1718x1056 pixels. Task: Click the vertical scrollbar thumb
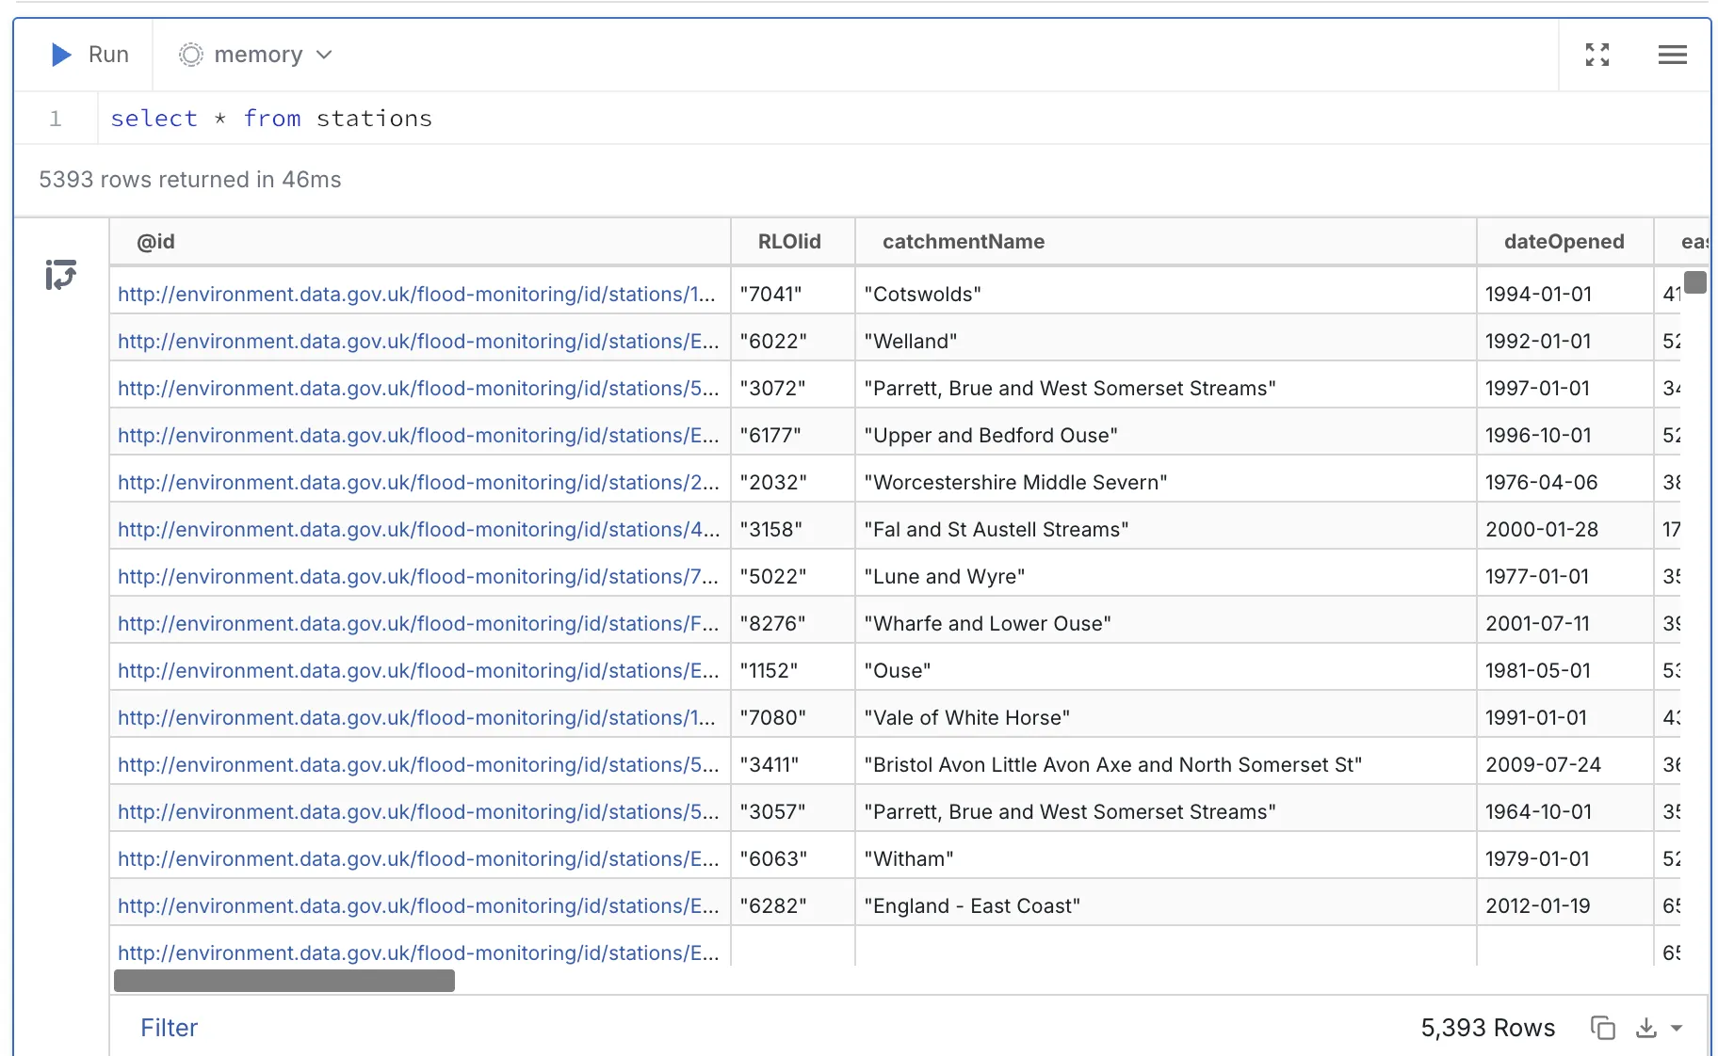coord(1694,282)
